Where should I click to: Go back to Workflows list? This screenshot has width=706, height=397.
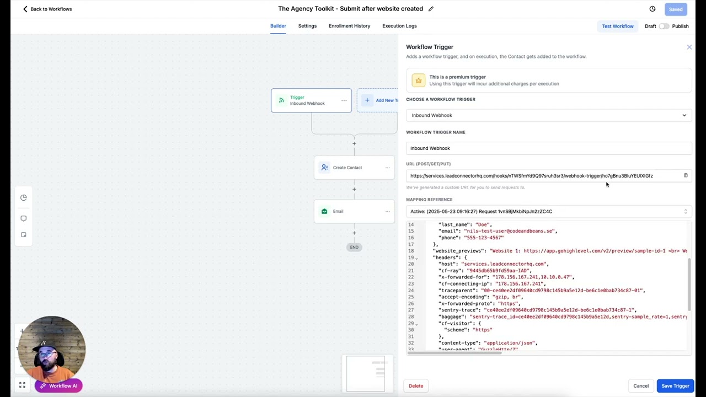[x=47, y=9]
